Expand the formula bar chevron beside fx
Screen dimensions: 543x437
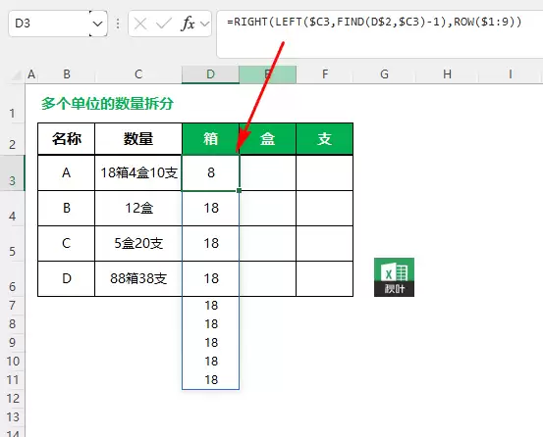click(x=205, y=24)
